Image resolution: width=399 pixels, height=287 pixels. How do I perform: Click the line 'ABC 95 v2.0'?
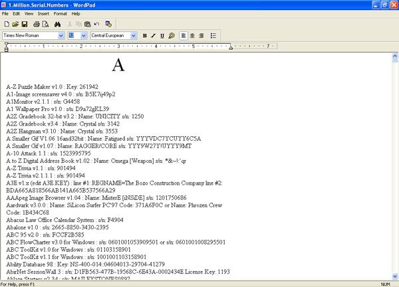coord(45,235)
